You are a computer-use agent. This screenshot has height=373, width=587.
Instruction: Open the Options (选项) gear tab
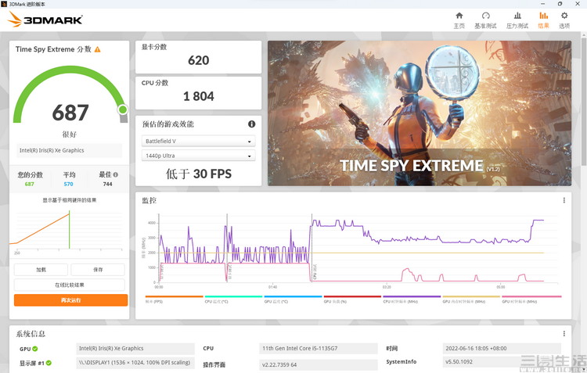[564, 20]
